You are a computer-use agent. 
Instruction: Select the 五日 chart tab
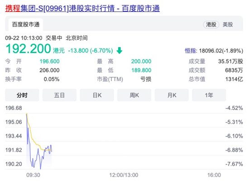59,95
